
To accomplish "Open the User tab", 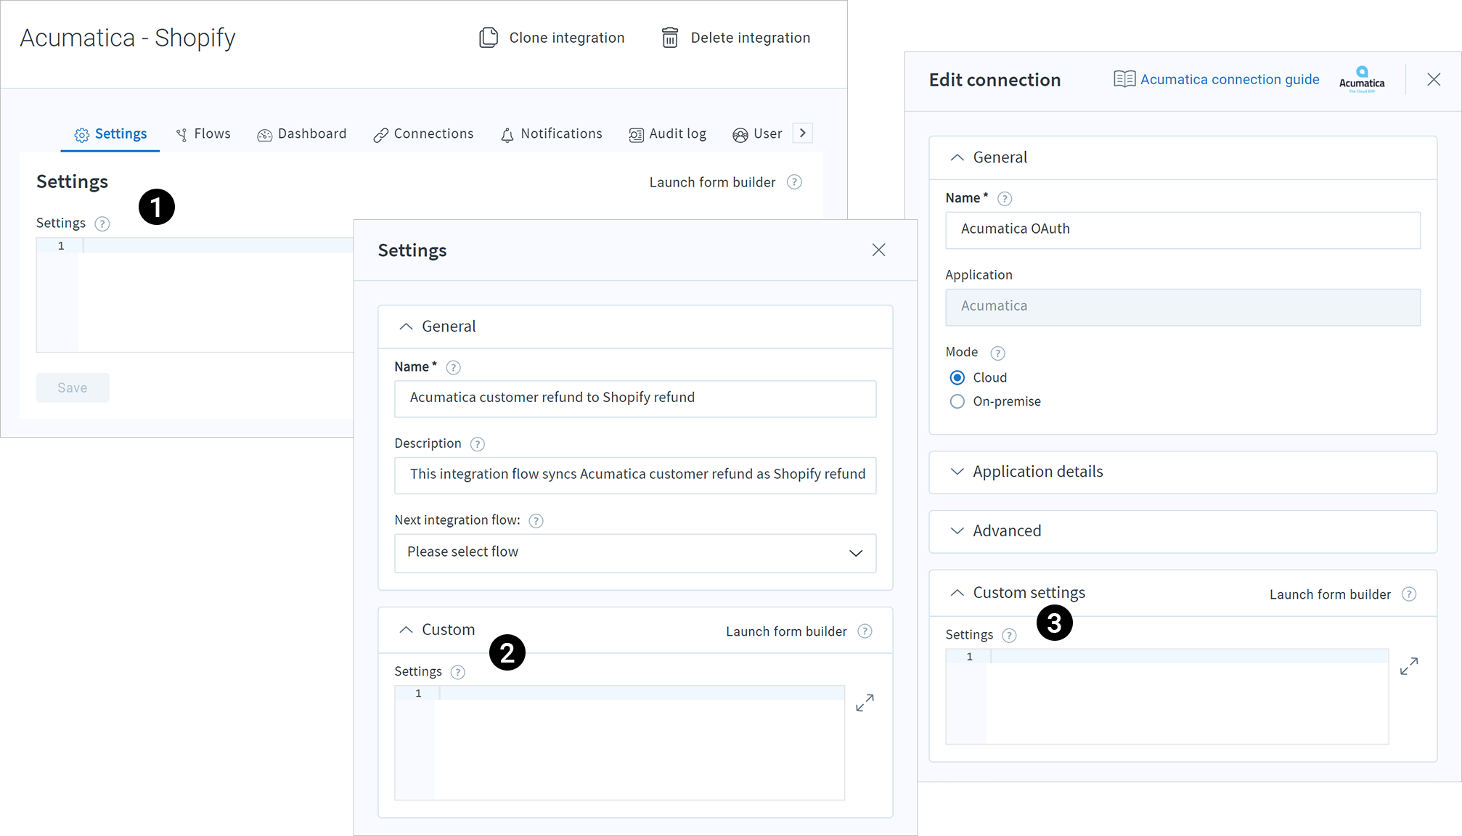I will tap(758, 134).
